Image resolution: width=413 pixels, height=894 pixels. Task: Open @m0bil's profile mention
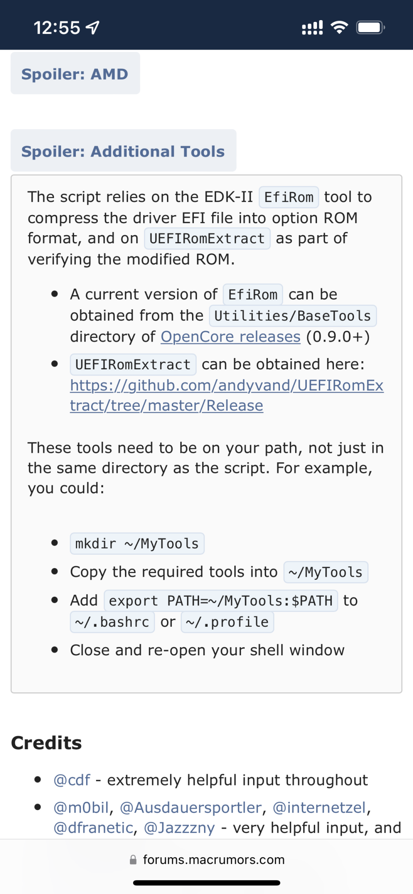[x=81, y=807]
